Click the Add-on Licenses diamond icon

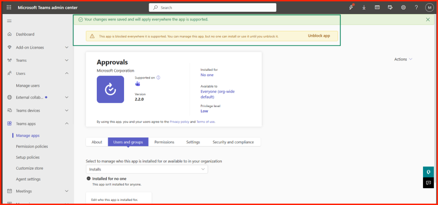coord(9,48)
